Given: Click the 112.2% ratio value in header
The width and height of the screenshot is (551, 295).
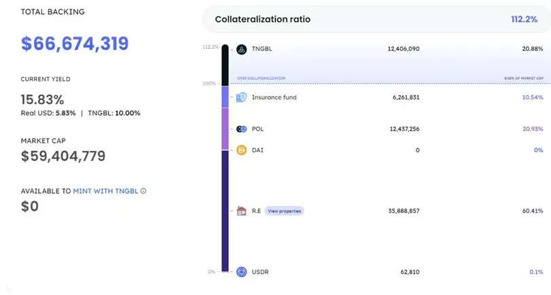Looking at the screenshot, I should click(x=524, y=19).
